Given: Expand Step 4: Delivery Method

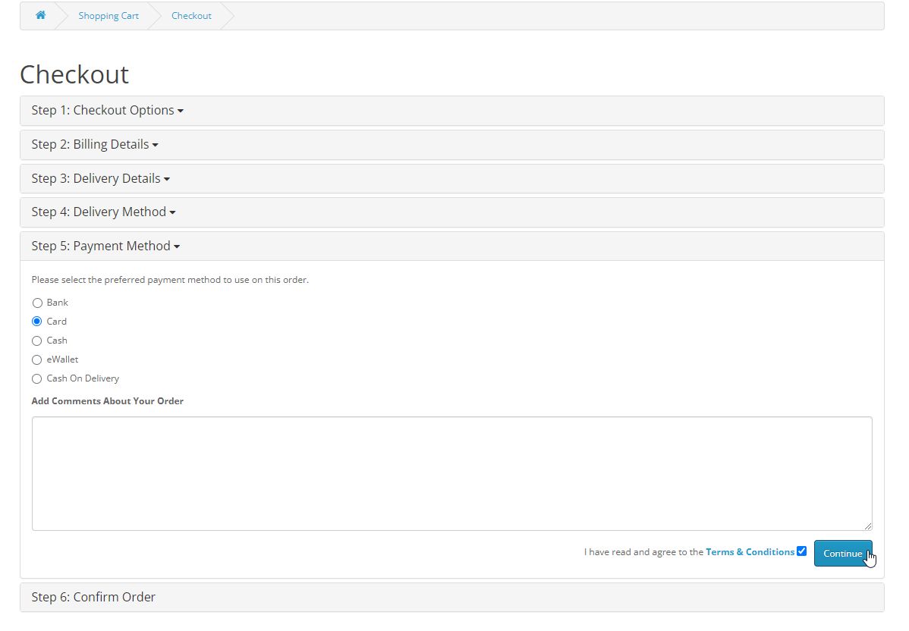Looking at the screenshot, I should point(103,212).
